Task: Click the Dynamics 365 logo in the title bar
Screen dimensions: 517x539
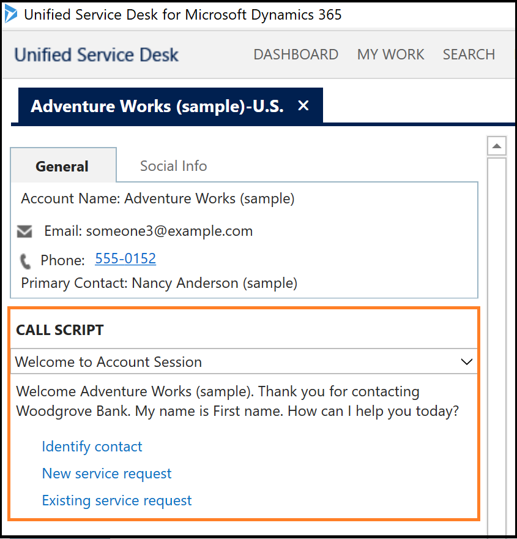Action: pyautogui.click(x=10, y=14)
